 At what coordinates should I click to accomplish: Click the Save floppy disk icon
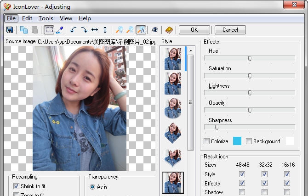point(10,30)
